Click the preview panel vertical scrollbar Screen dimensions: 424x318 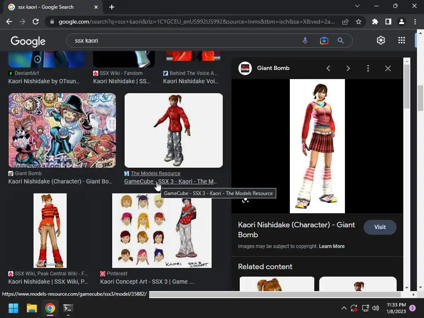coord(407,86)
